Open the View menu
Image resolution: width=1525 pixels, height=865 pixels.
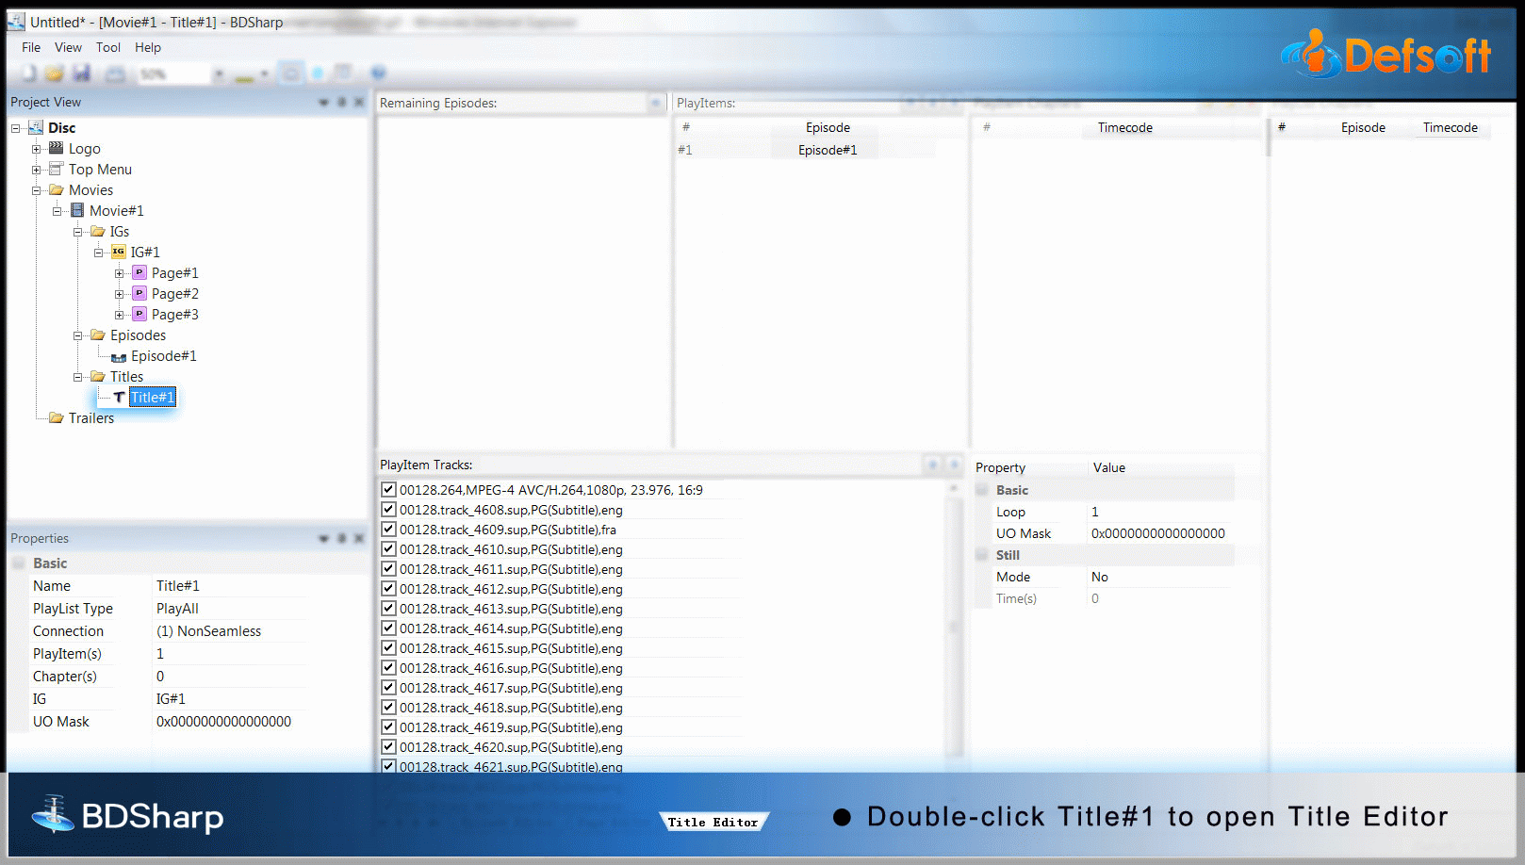(68, 47)
